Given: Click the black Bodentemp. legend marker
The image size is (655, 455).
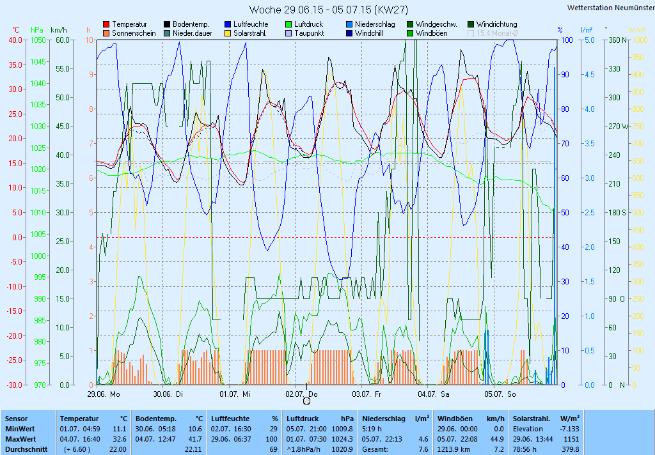Looking at the screenshot, I should point(167,24).
